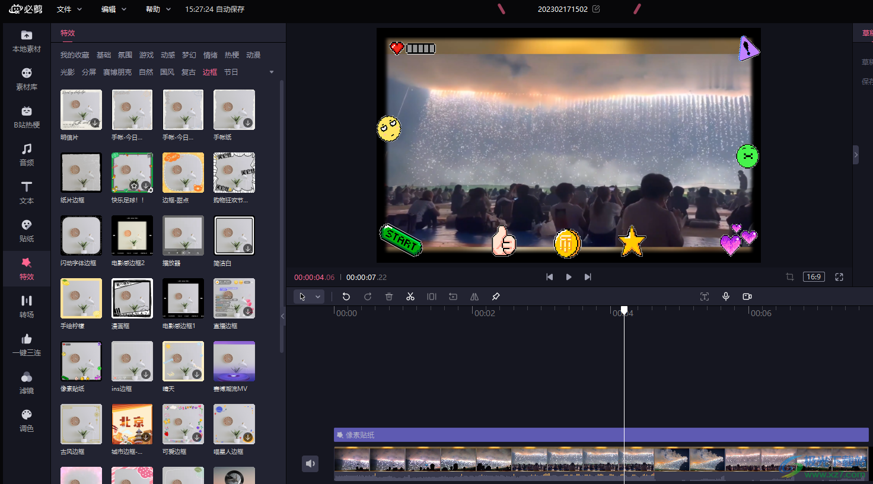Expand the right side panel arrow
The image size is (873, 484).
tap(856, 155)
